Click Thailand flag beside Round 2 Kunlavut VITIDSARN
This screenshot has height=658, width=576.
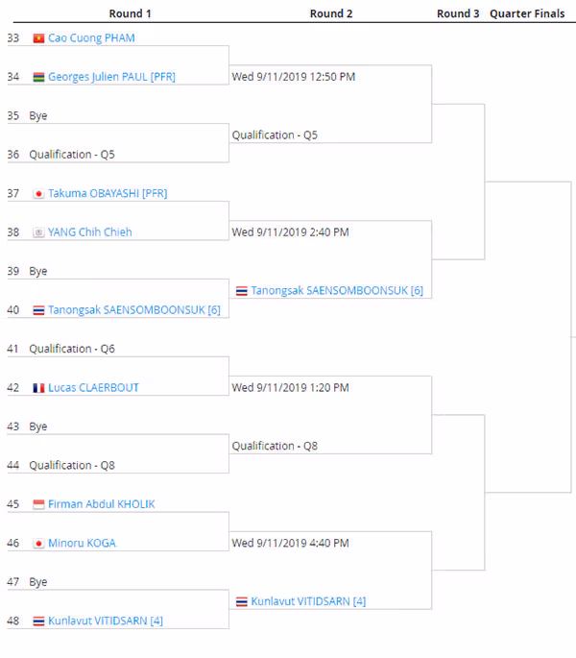[242, 601]
